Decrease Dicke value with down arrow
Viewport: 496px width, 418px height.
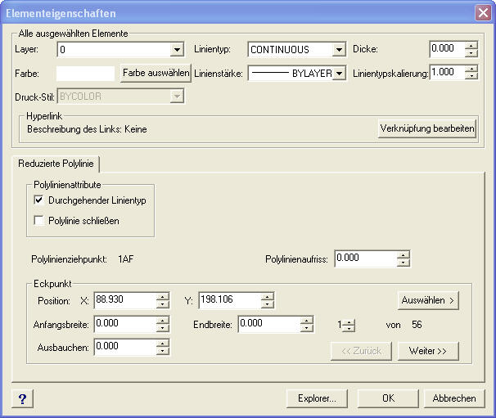click(471, 53)
